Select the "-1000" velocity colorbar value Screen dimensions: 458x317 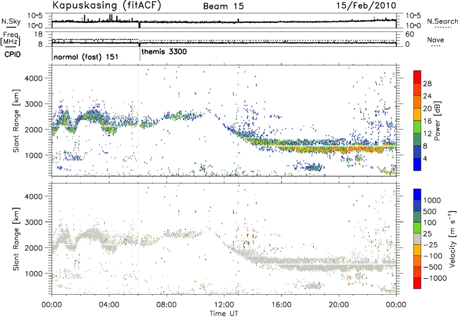[x=435, y=278]
